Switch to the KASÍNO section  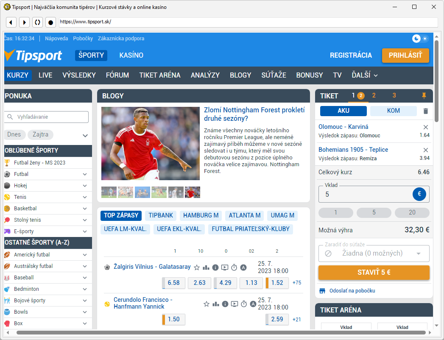[131, 55]
